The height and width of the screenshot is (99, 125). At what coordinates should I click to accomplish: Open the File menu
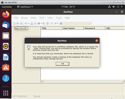16,18
